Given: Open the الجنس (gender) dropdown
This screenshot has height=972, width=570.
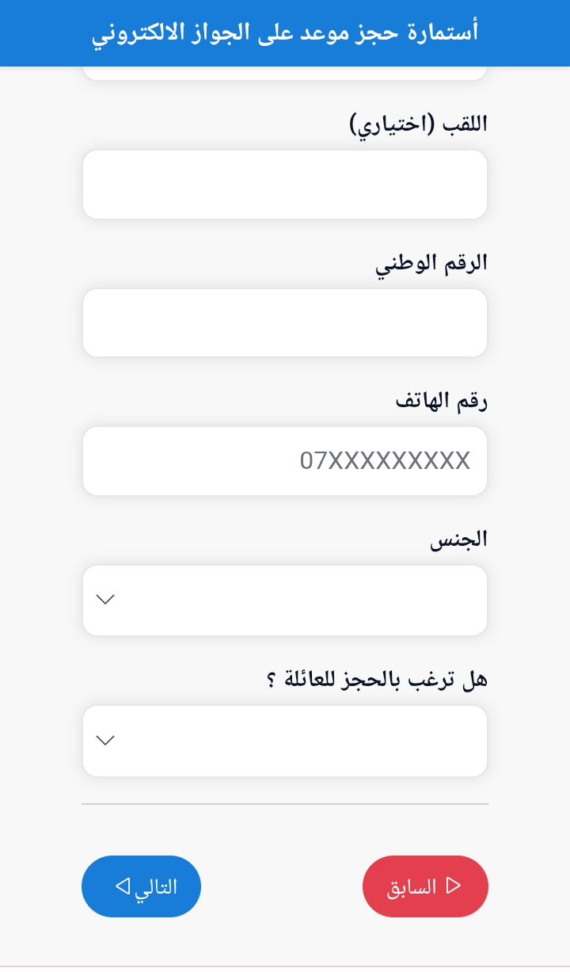Looking at the screenshot, I should pos(285,600).
